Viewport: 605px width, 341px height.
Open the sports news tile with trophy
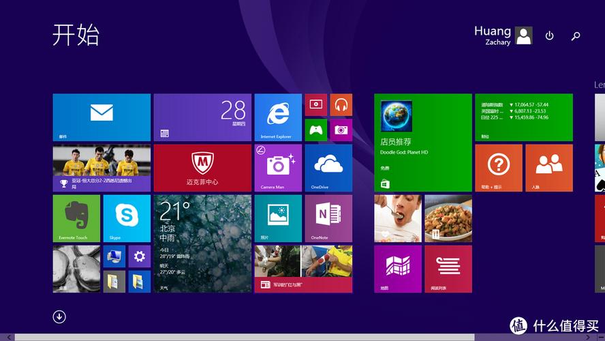pyautogui.click(x=102, y=168)
